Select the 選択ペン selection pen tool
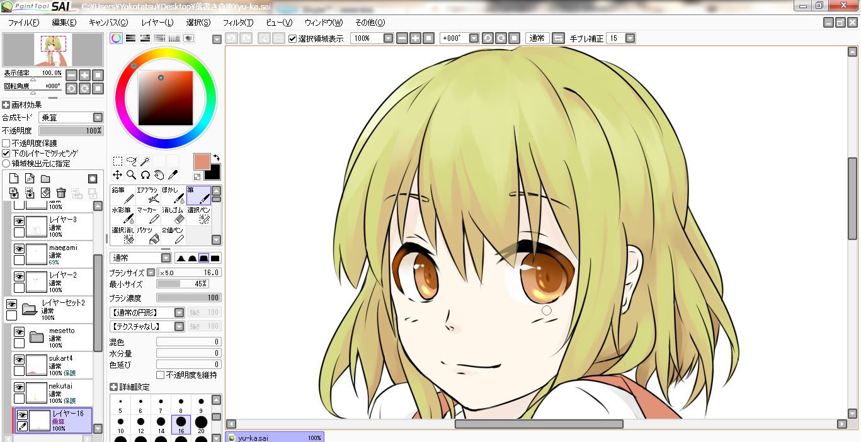The height and width of the screenshot is (442, 861). (x=198, y=215)
